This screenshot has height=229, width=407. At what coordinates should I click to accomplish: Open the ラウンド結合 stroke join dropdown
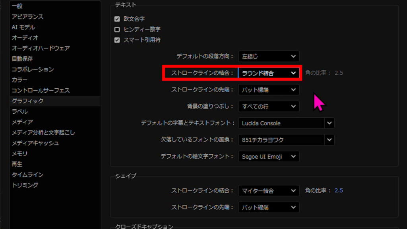click(269, 73)
